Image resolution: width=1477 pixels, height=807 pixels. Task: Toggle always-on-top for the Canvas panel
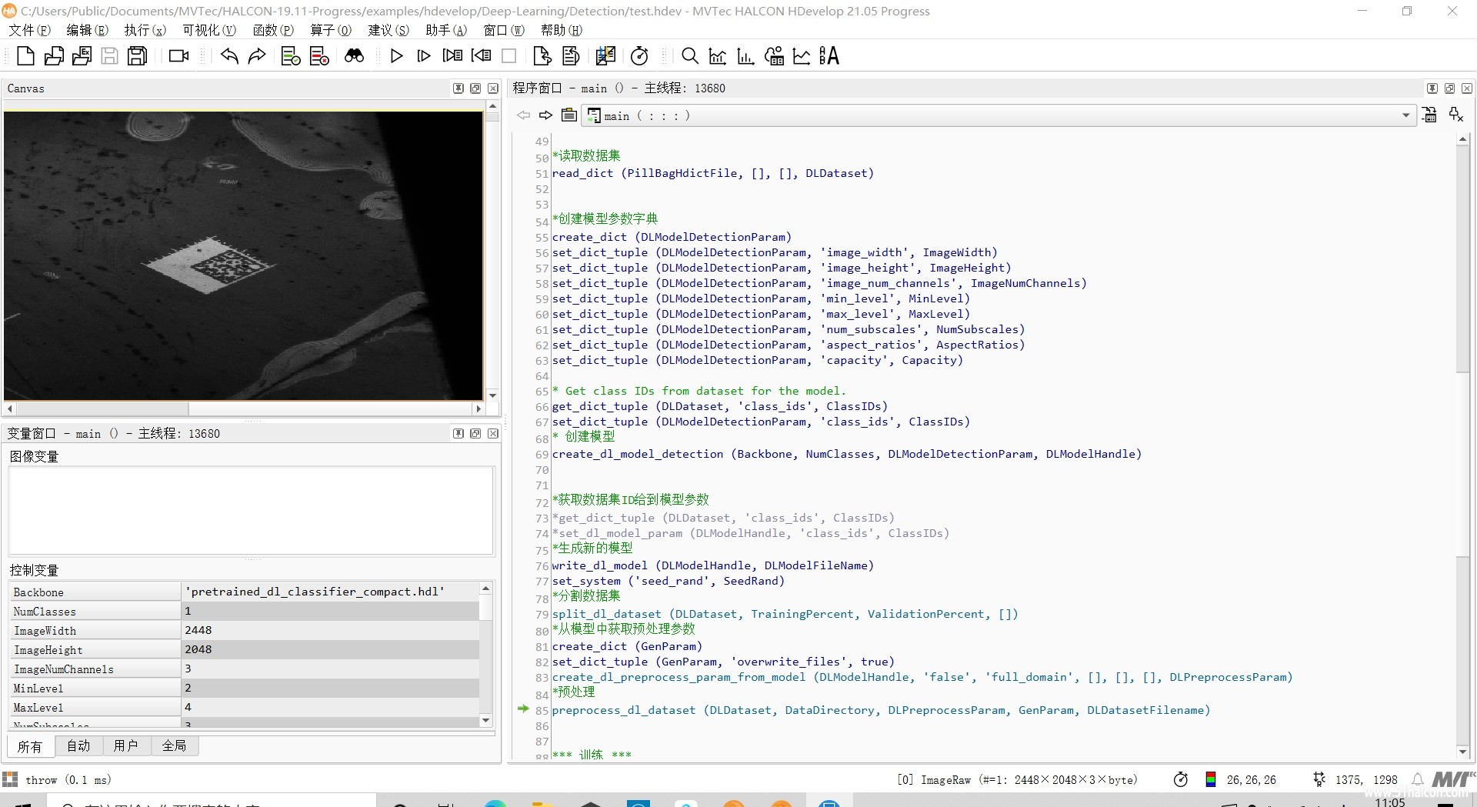tap(458, 88)
